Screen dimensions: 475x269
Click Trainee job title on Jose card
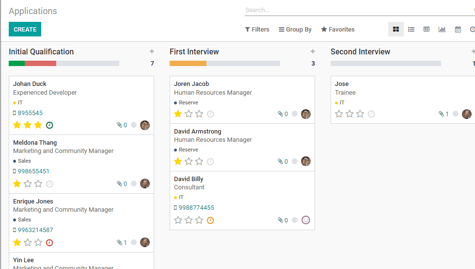(x=345, y=93)
